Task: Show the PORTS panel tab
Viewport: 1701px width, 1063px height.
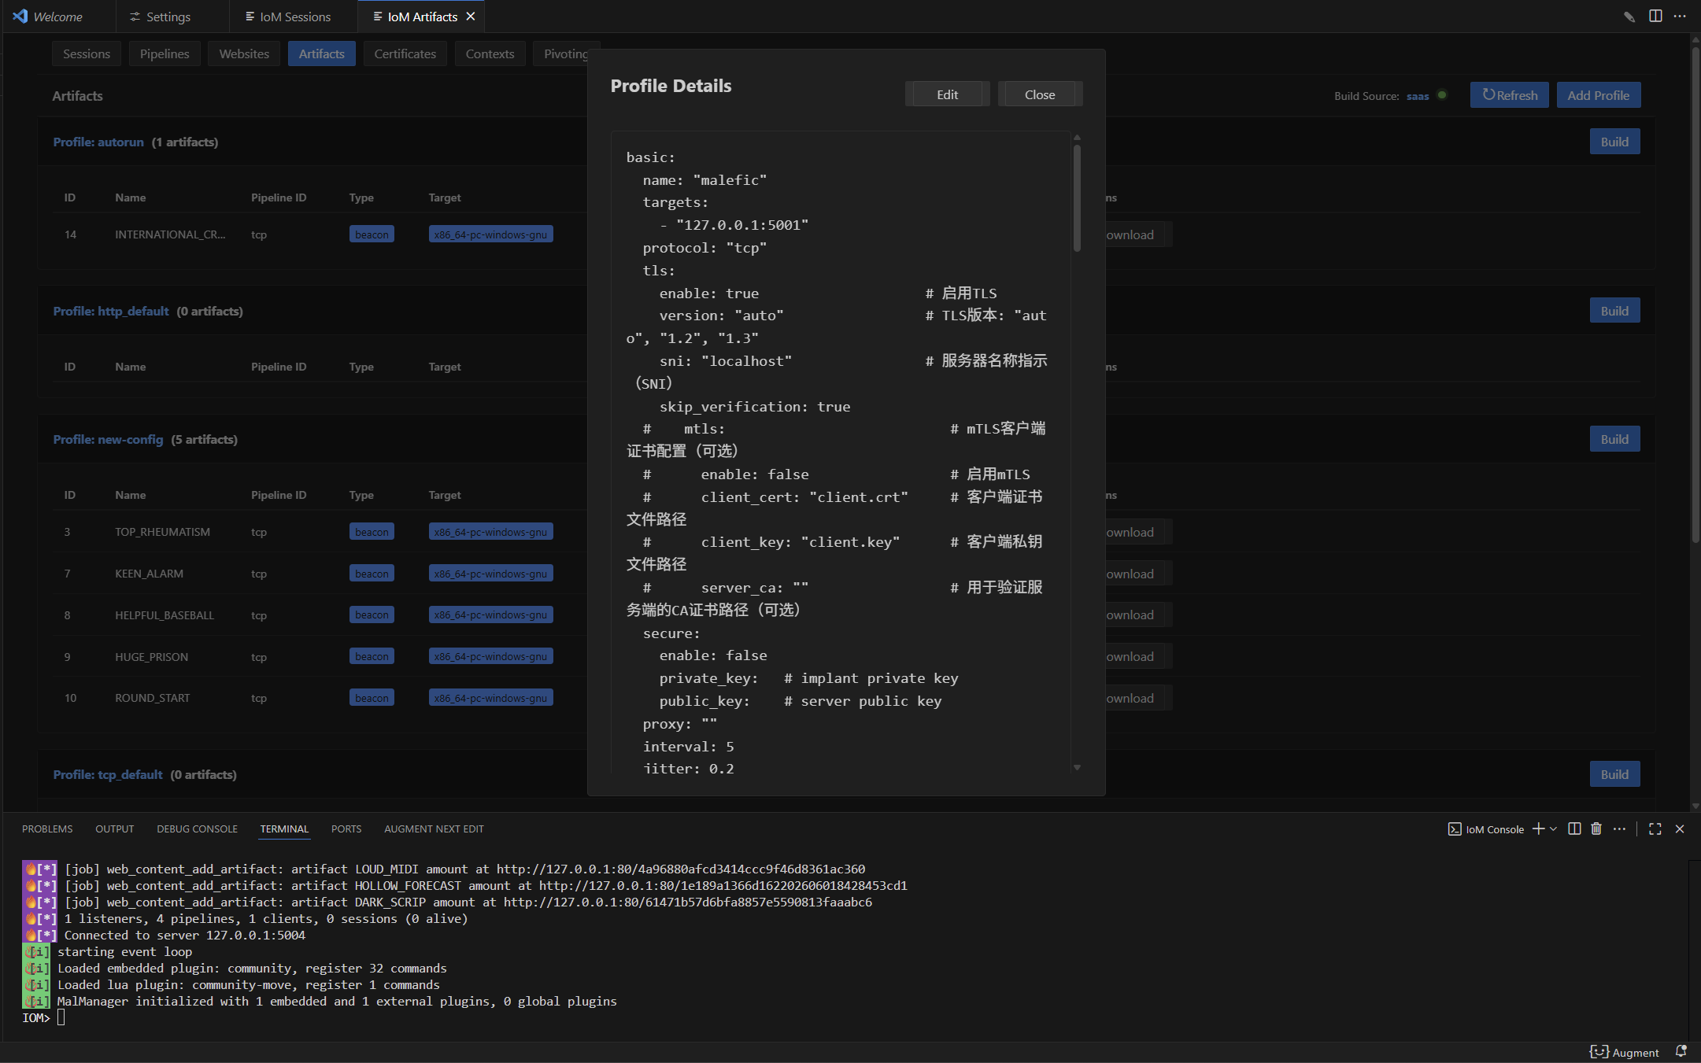Action: 346,829
